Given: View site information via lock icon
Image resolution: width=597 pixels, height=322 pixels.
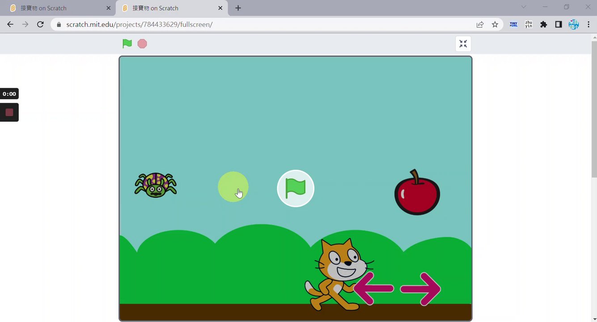Looking at the screenshot, I should pyautogui.click(x=59, y=25).
